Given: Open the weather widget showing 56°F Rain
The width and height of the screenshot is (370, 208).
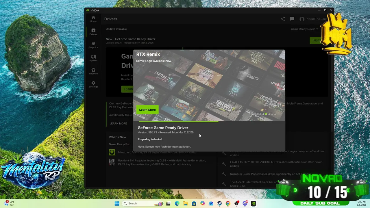Looking at the screenshot, I should click(x=9, y=203).
